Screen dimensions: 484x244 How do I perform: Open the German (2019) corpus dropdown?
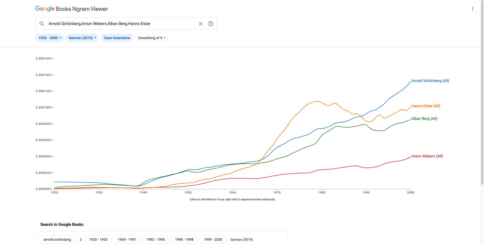(x=82, y=38)
